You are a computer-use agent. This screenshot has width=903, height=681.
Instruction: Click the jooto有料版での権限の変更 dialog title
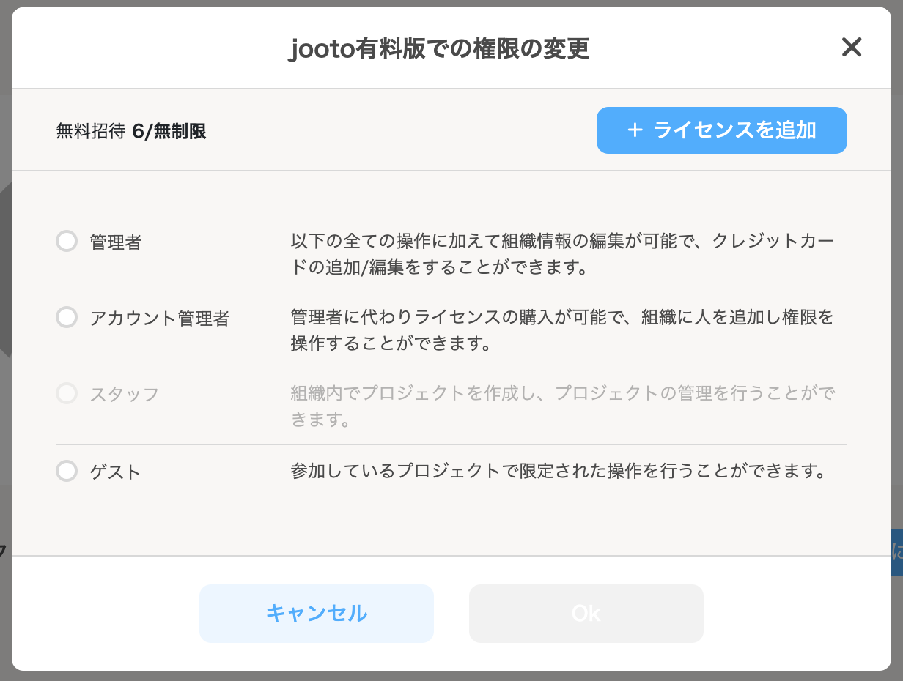439,49
